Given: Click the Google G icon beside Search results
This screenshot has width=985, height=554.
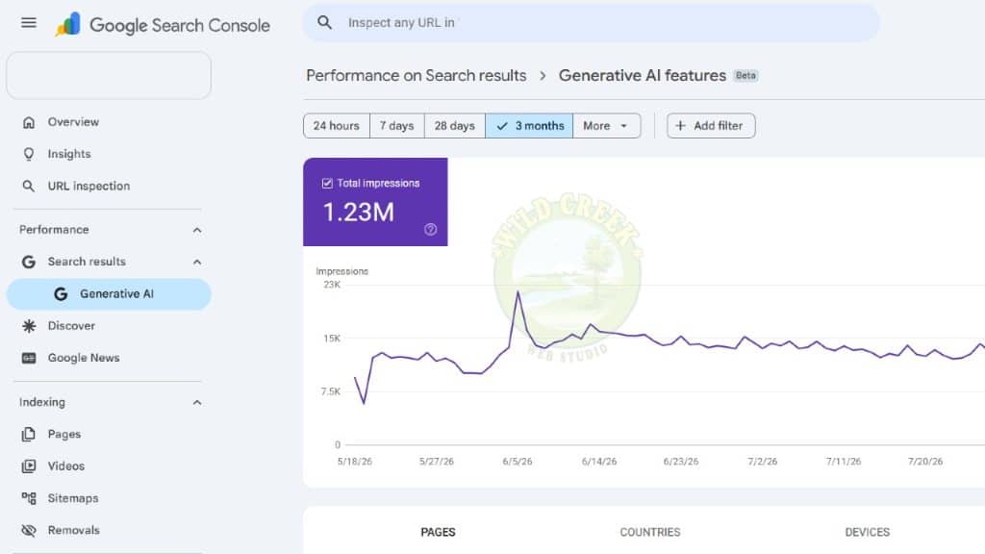Looking at the screenshot, I should [x=29, y=262].
